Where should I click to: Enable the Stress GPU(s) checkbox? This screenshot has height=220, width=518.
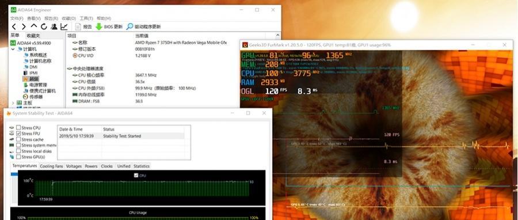pyautogui.click(x=18, y=157)
